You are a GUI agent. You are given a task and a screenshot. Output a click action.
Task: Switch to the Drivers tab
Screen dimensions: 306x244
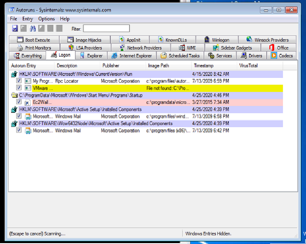[x=251, y=56]
